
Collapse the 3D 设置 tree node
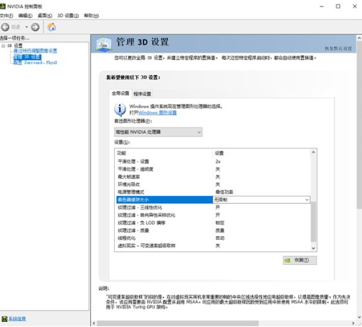(3, 46)
